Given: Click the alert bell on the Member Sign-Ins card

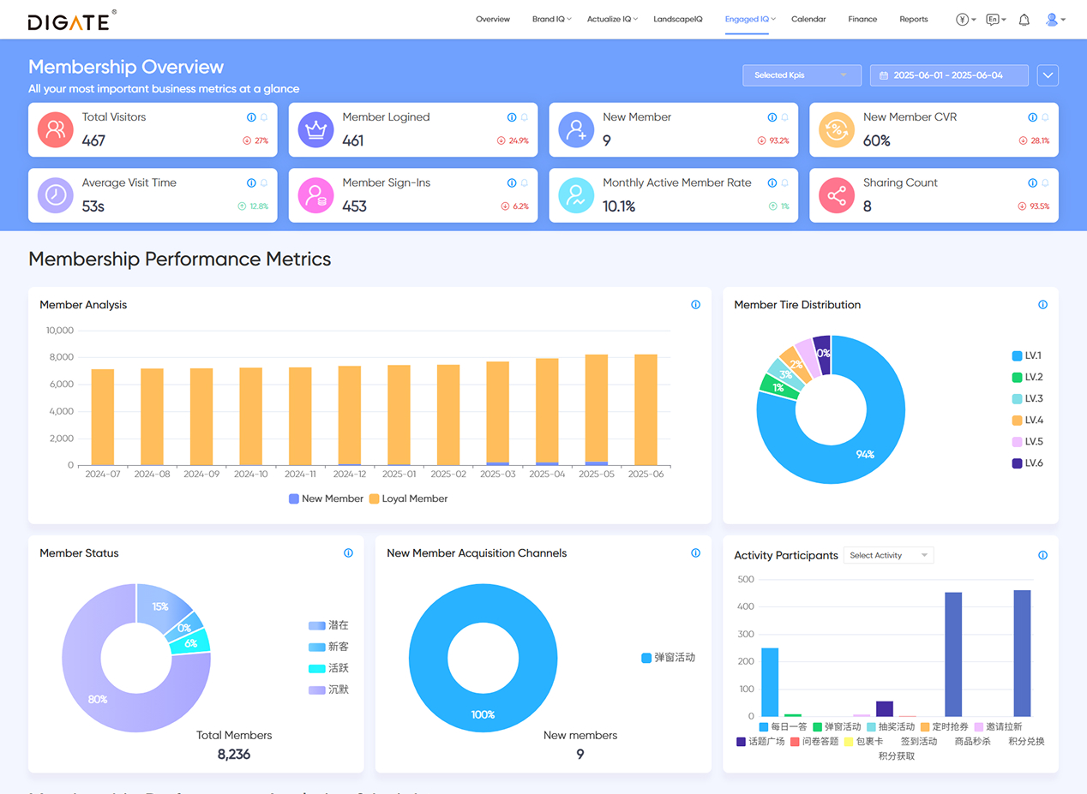Looking at the screenshot, I should (525, 183).
